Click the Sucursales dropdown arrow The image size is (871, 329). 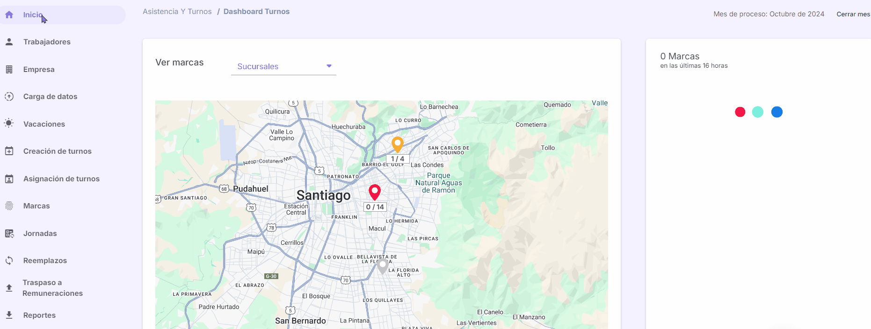coord(329,66)
